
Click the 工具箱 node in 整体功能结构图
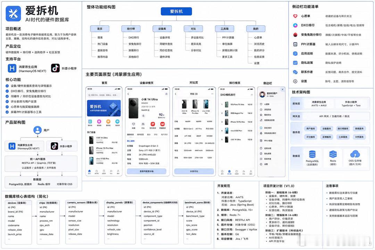[225, 29]
